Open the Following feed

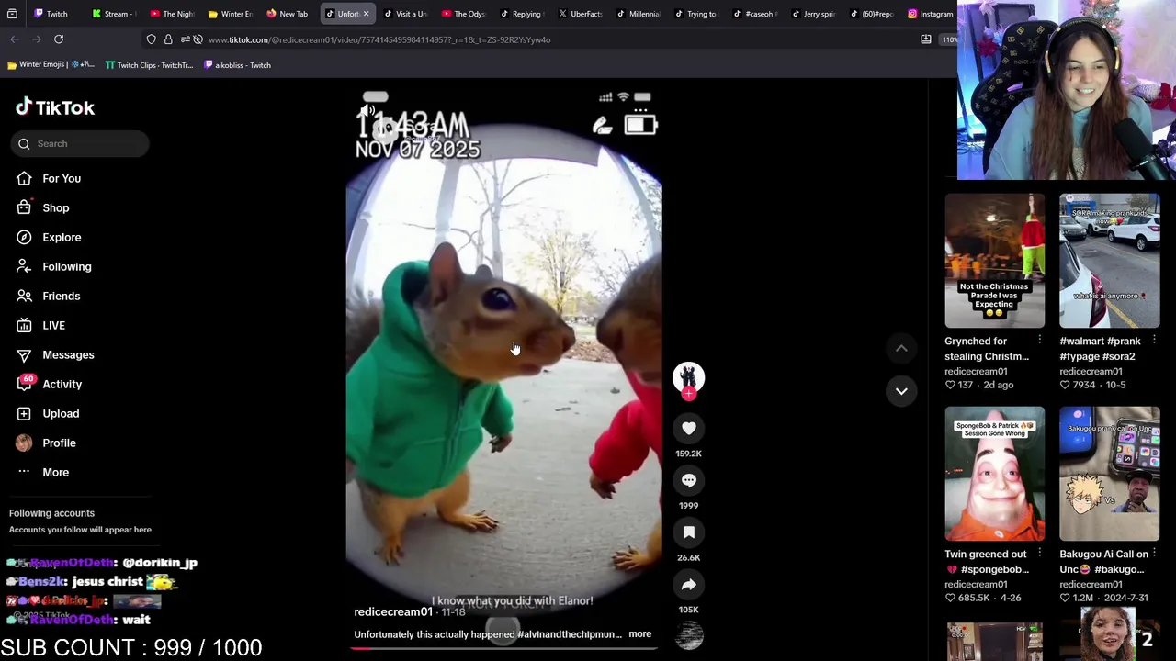66,266
